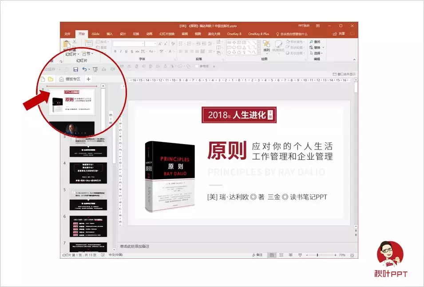The image size is (424, 287).
Task: Save the presentation with the floppy disk icon
Action: point(76,70)
